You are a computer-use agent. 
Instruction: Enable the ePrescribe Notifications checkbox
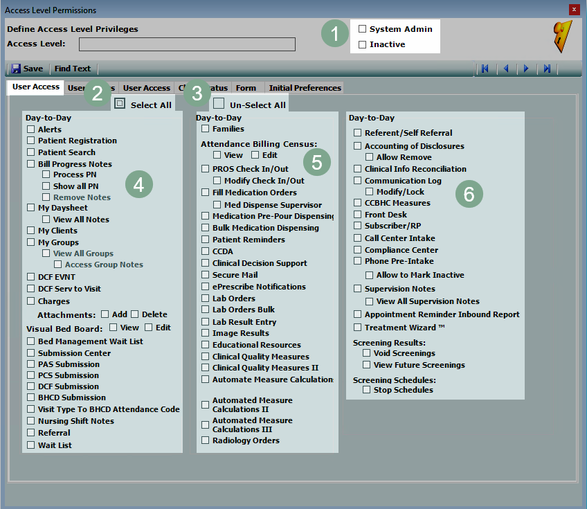tap(206, 287)
